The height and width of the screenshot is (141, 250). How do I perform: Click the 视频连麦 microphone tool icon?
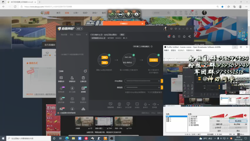tap(61, 88)
